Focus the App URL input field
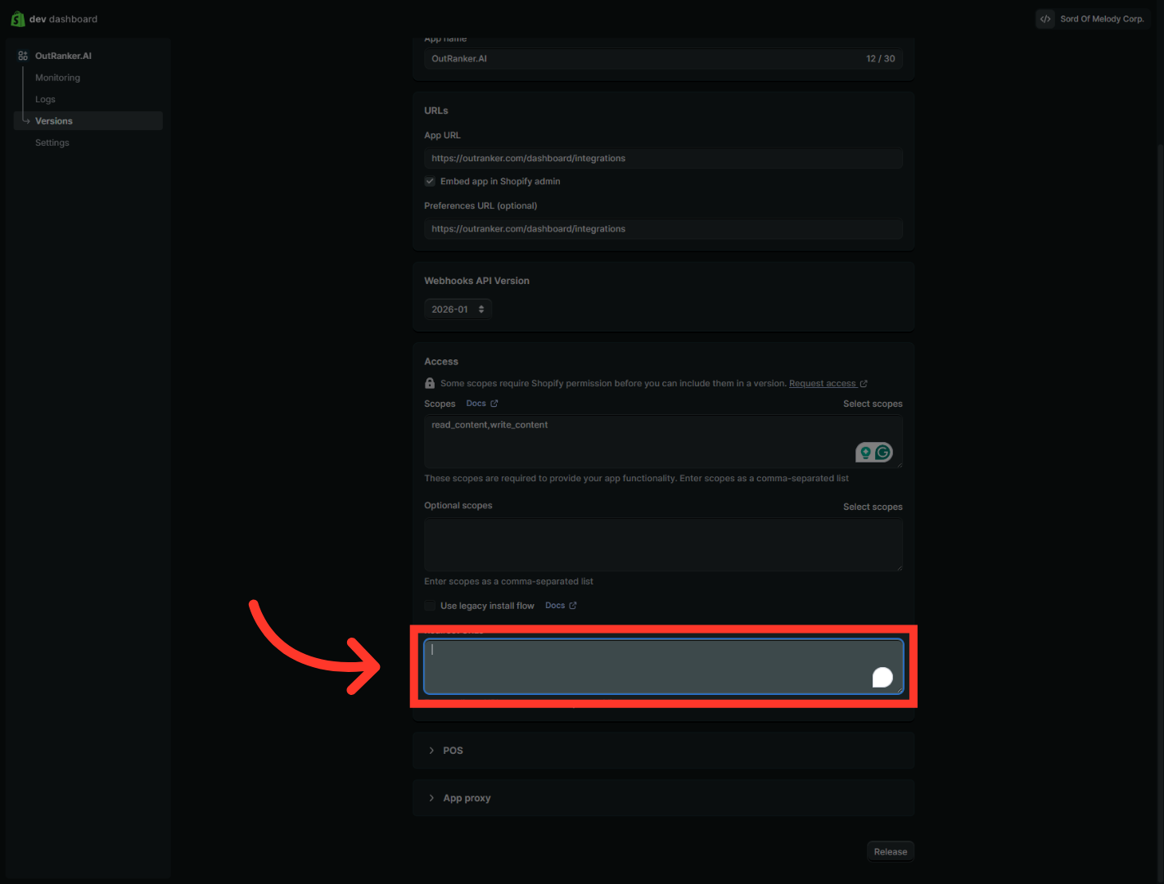 pyautogui.click(x=663, y=159)
